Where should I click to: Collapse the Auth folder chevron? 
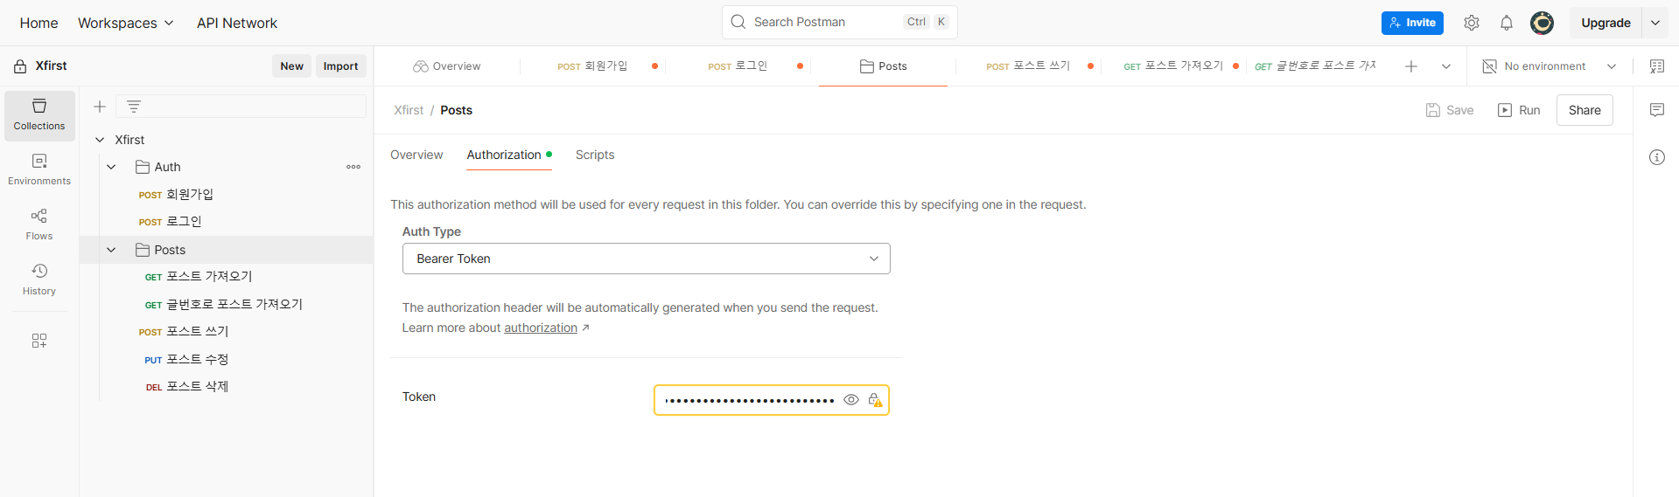point(111,167)
